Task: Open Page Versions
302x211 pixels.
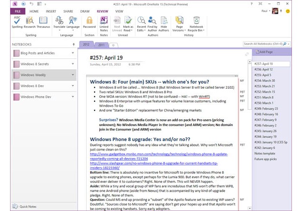Action: [179, 24]
